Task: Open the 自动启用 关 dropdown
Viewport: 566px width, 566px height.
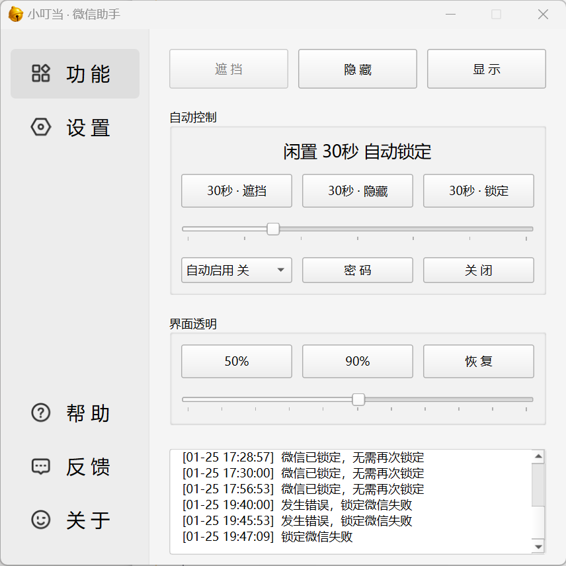Action: pos(237,270)
